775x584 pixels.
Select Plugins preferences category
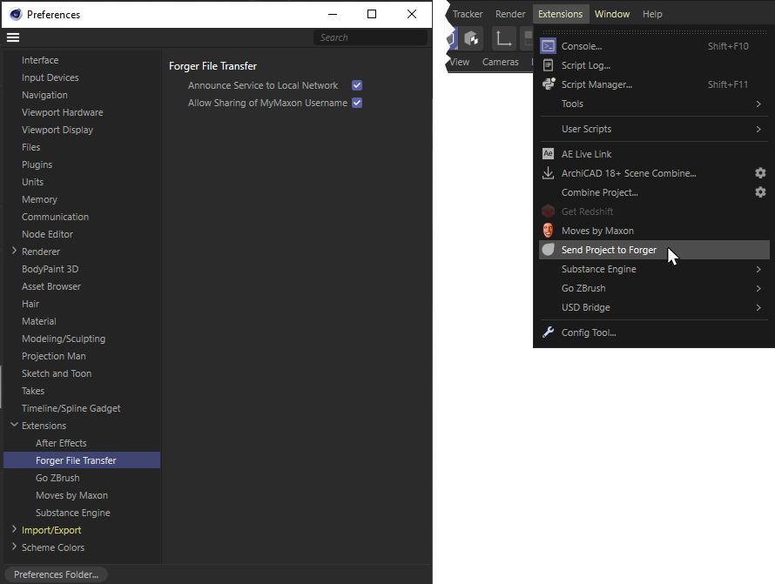pos(37,164)
